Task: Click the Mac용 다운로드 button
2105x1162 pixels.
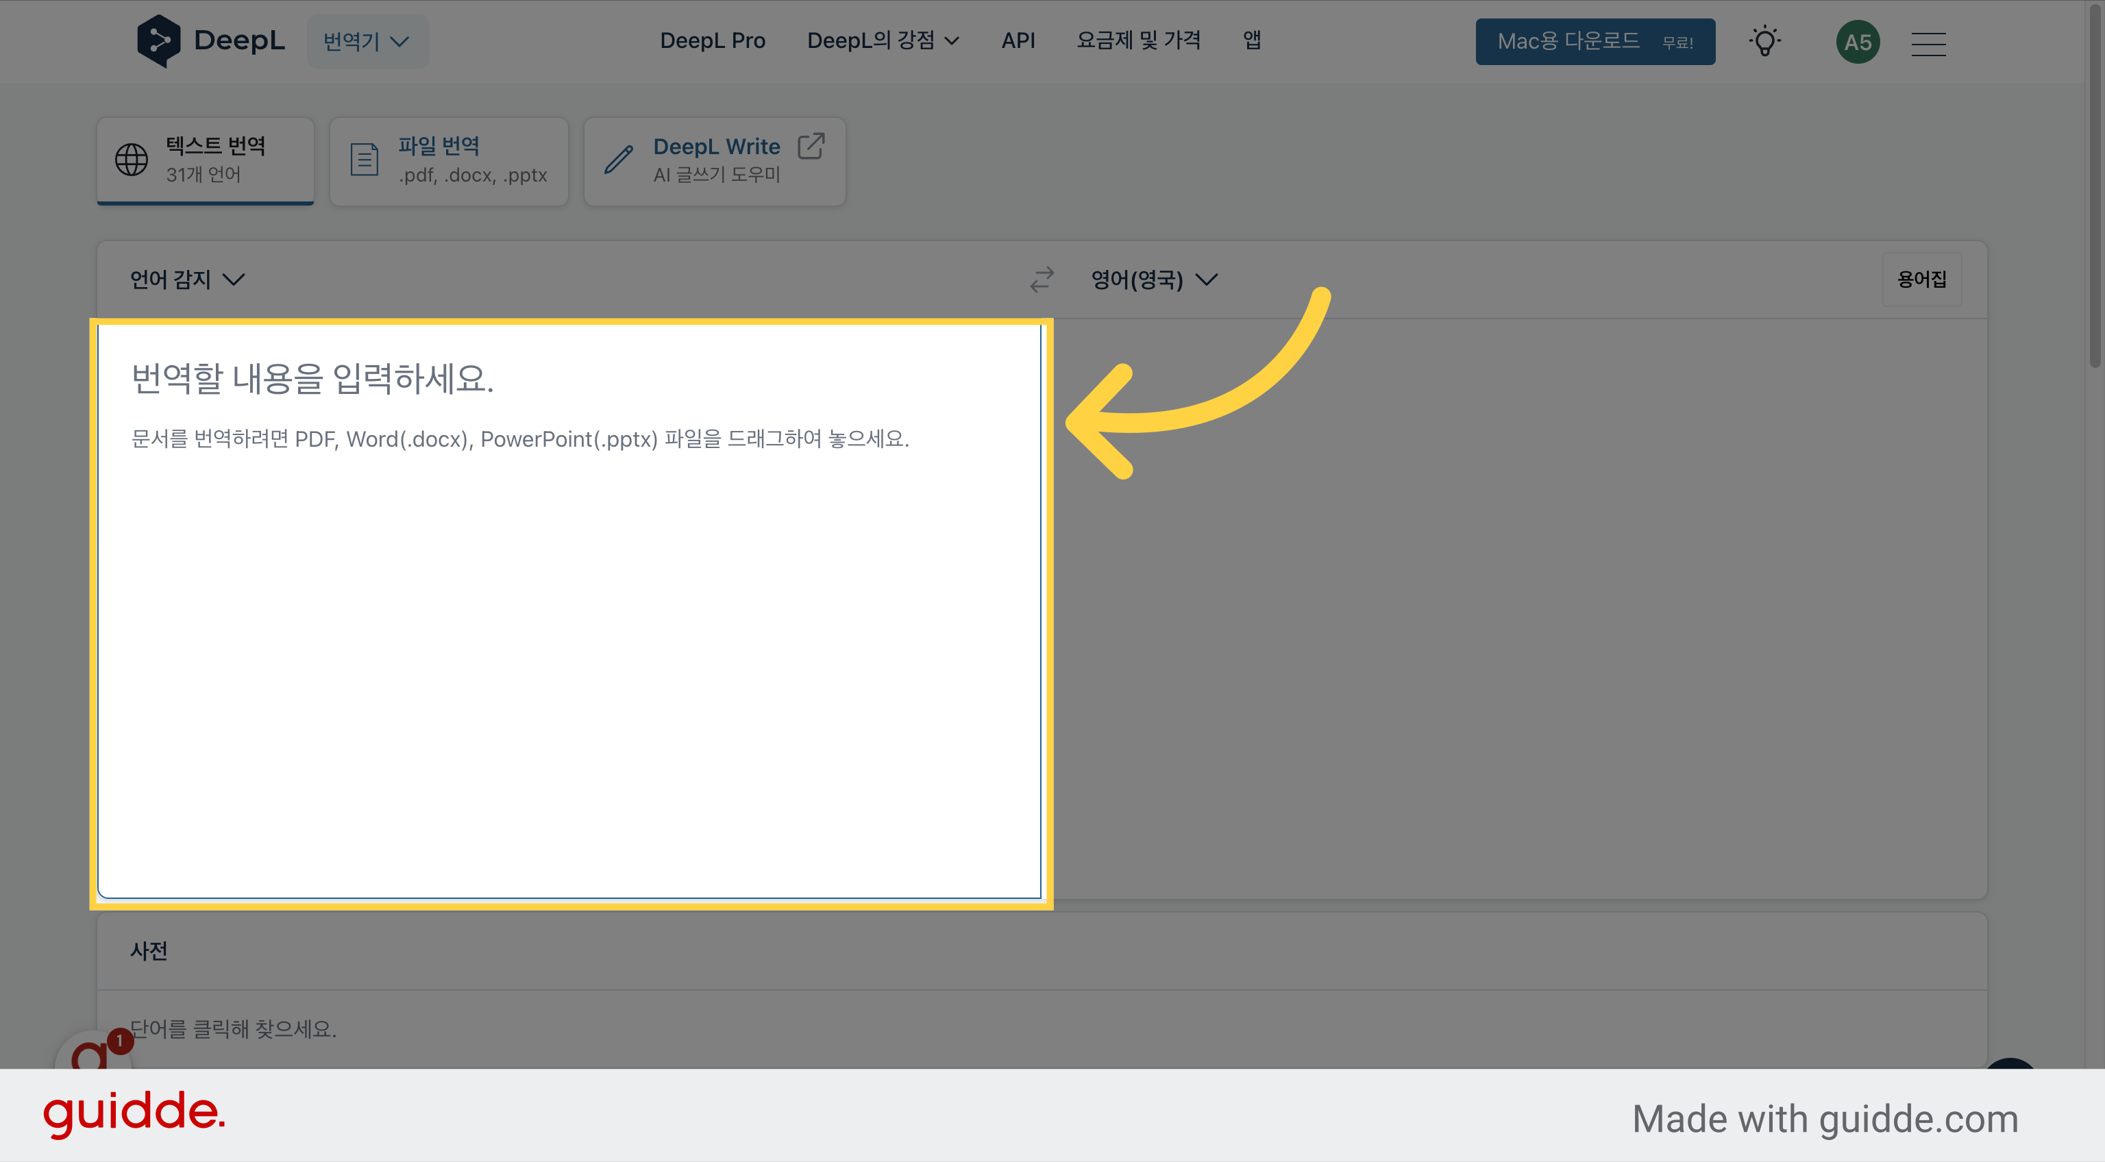Action: [x=1595, y=42]
